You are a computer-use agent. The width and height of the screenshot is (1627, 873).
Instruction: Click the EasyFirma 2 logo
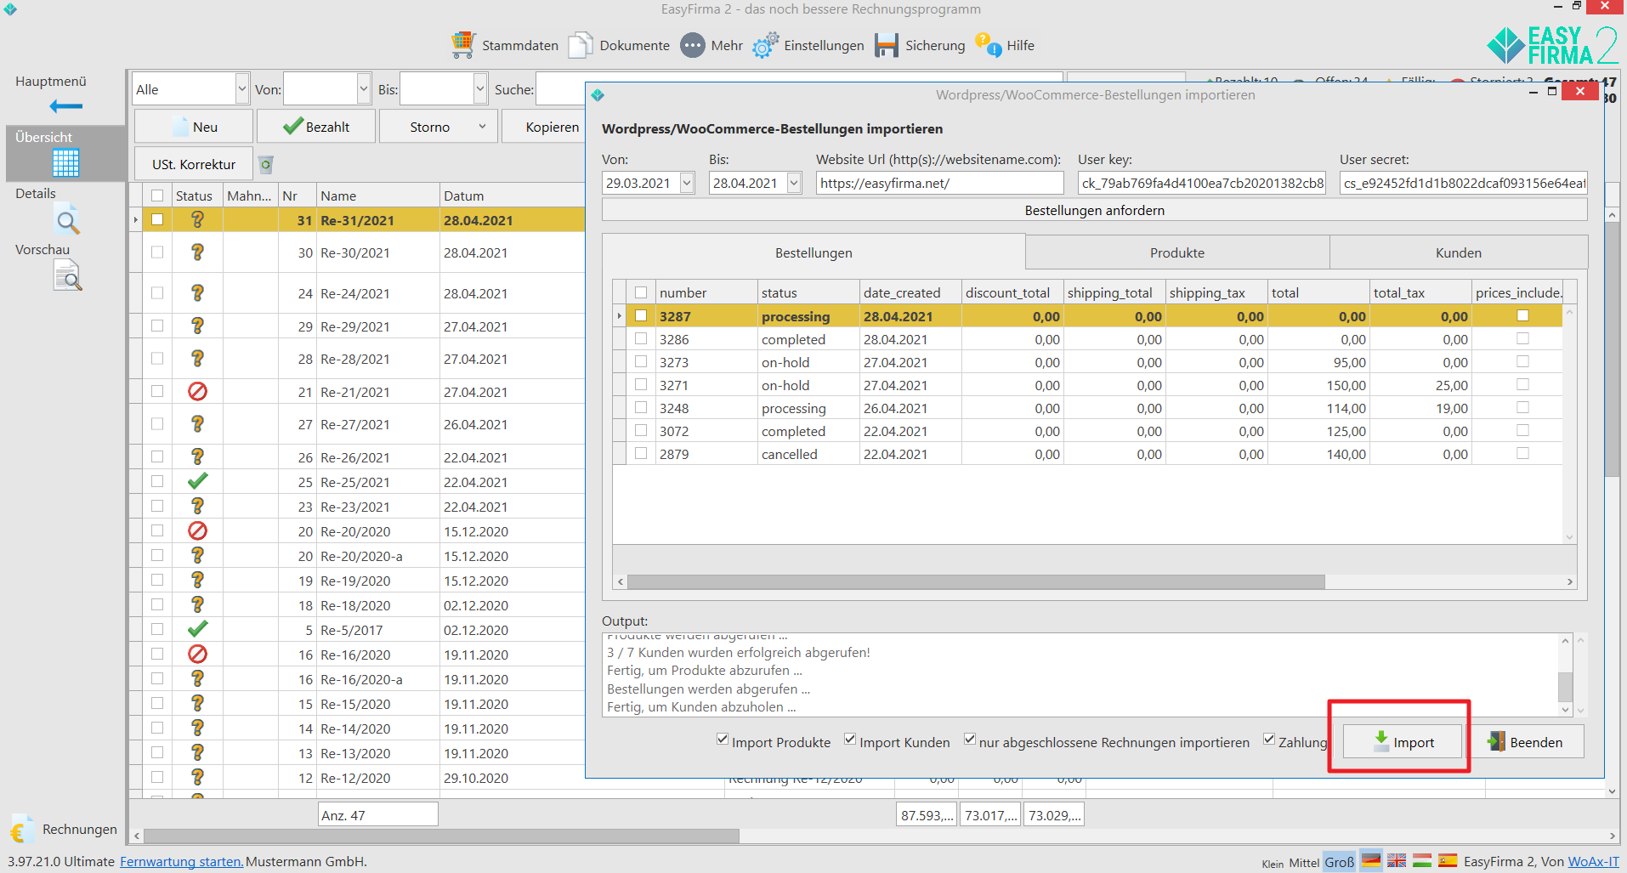pos(1552,46)
